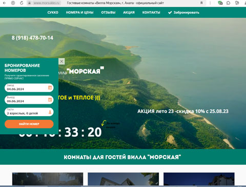Click the АКЦИЯ лето 23 скидка 10% text
This screenshot has height=187, width=246.
coord(183,111)
